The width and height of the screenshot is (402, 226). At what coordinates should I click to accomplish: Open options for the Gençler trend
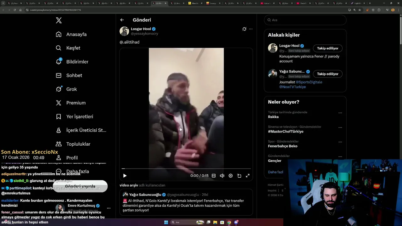[x=340, y=157]
